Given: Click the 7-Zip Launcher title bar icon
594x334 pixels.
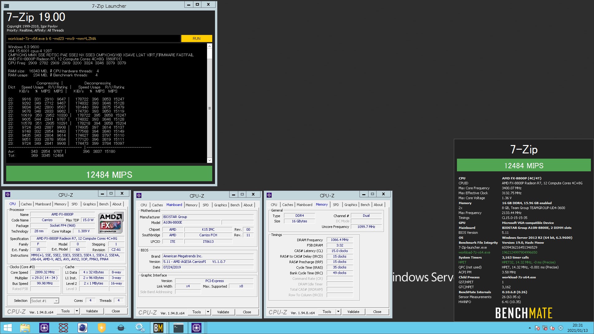Looking at the screenshot, I should tap(7, 6).
